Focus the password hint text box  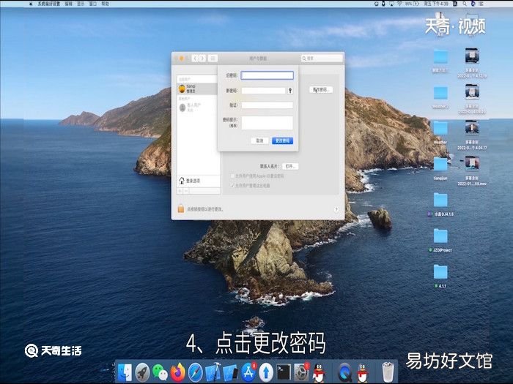point(267,123)
